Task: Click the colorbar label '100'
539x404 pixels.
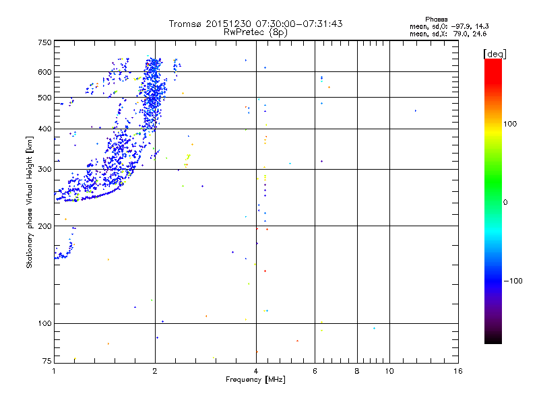Action: 510,124
